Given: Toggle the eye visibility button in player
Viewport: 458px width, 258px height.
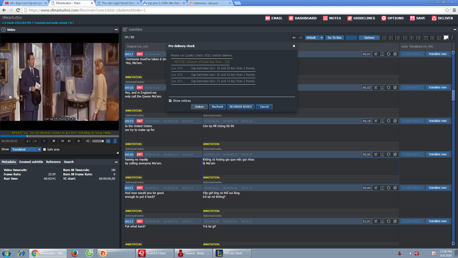Looking at the screenshot, I should tap(108, 141).
